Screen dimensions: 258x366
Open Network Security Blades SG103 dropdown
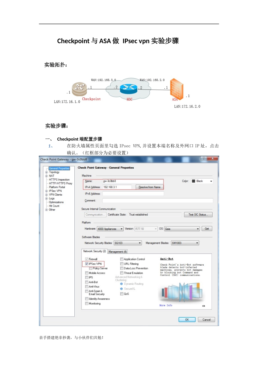(128, 243)
